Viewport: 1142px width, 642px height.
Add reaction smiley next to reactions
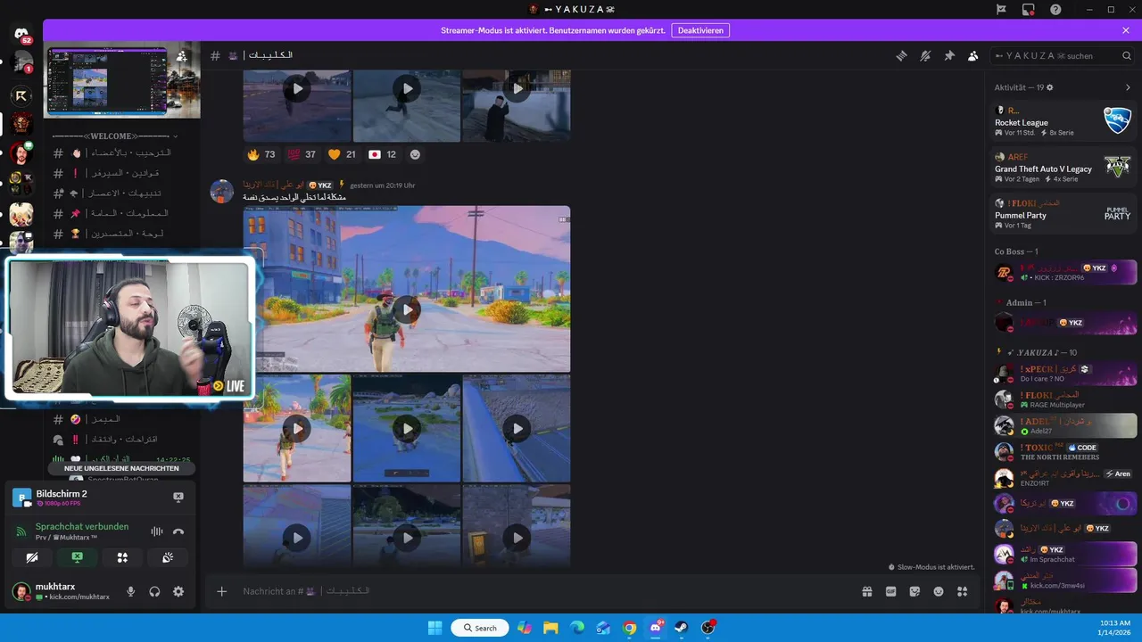click(x=415, y=154)
